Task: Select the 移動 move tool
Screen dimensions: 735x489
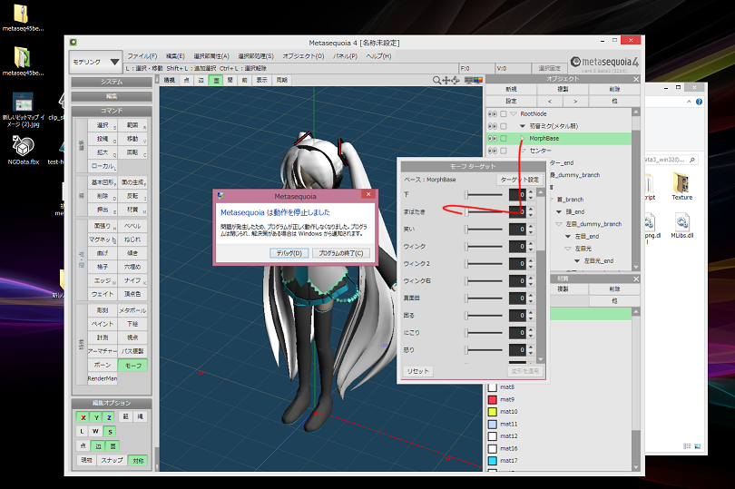Action: (x=132, y=139)
